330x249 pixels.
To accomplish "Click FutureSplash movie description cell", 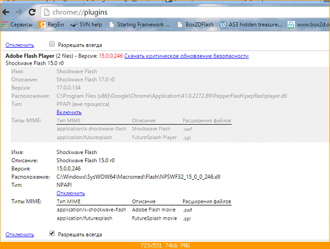I will [154, 218].
